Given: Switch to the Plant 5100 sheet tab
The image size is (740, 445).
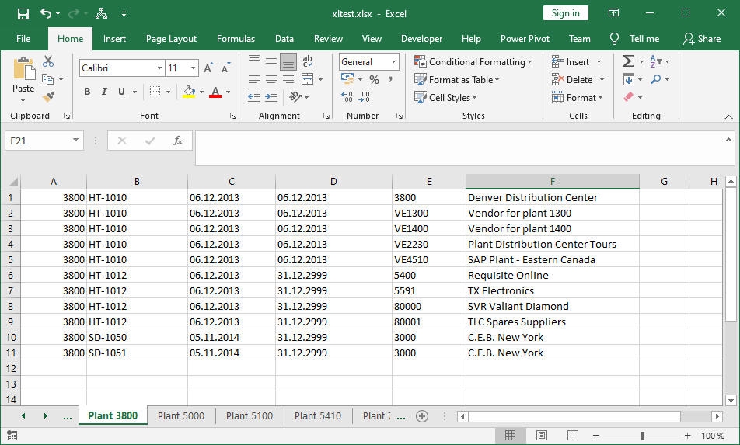Looking at the screenshot, I should coord(250,416).
